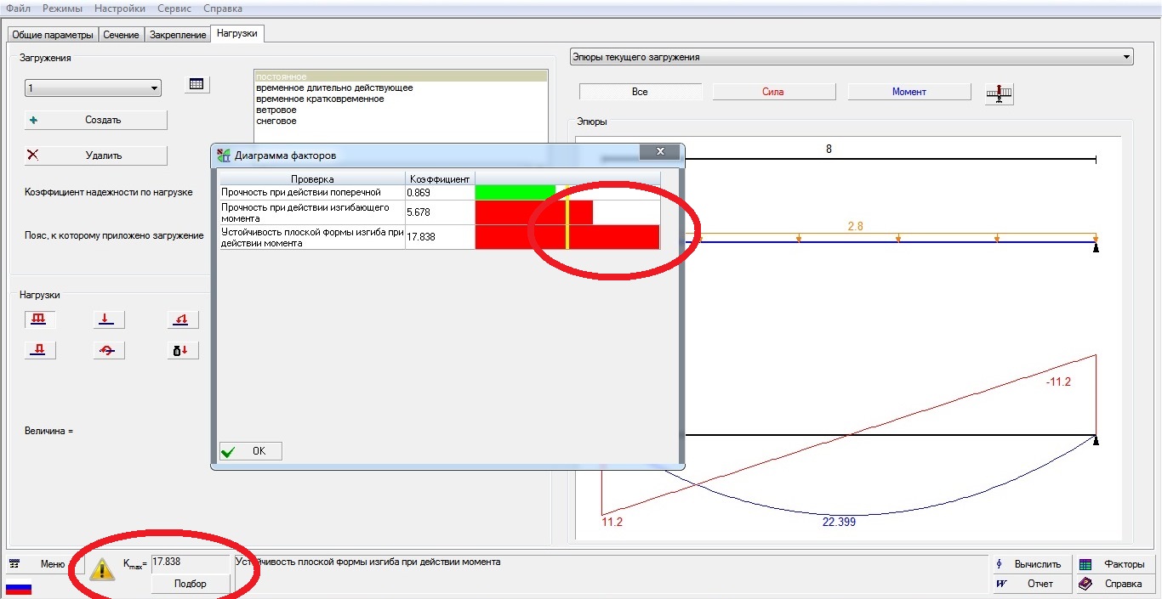Select the full-span distributed load icon
Viewport: 1162px width, 599px height.
coord(38,319)
